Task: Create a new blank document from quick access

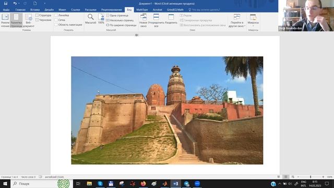Action: [x=35, y=4]
